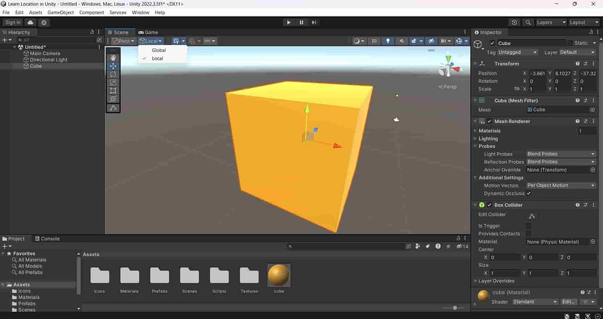The width and height of the screenshot is (603, 319).
Task: Click the Sign in button
Action: point(13,22)
